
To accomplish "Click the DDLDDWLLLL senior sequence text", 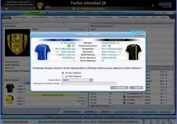I will tap(69, 58).
